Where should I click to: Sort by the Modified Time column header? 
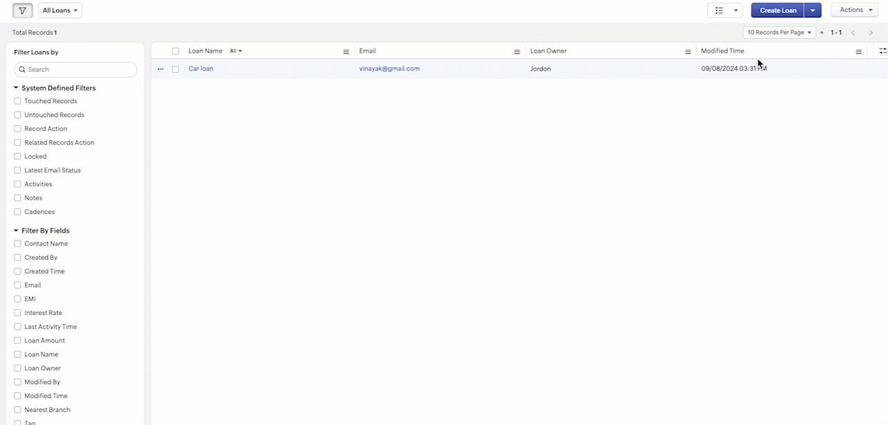pos(722,51)
